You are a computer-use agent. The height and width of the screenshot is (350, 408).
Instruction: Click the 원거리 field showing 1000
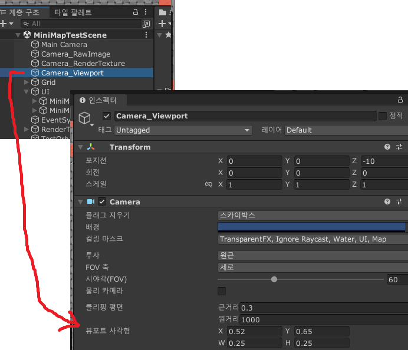324,319
